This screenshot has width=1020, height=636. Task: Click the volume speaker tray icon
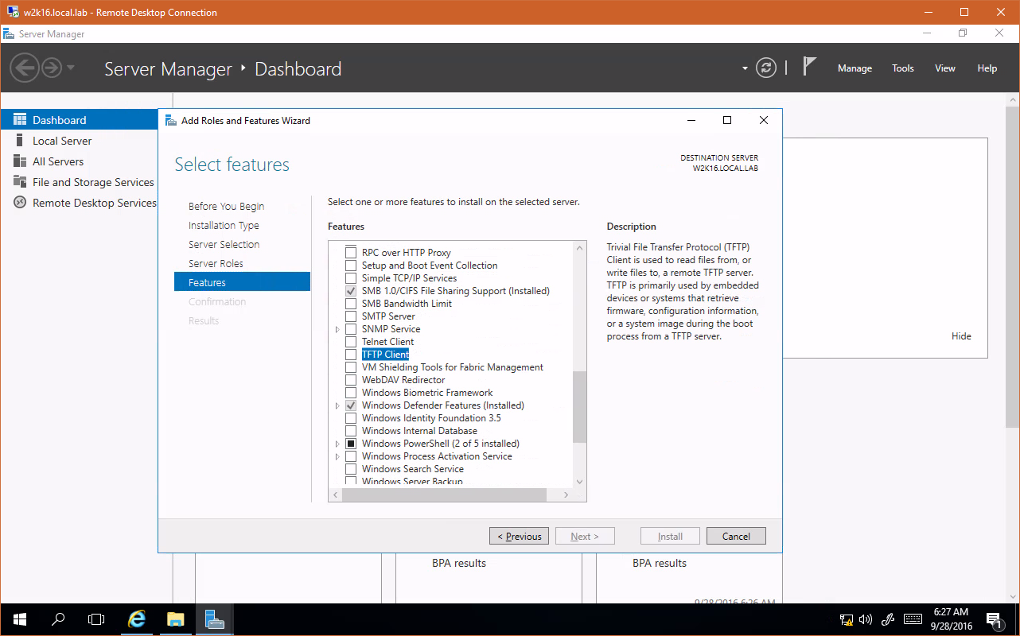coord(866,619)
